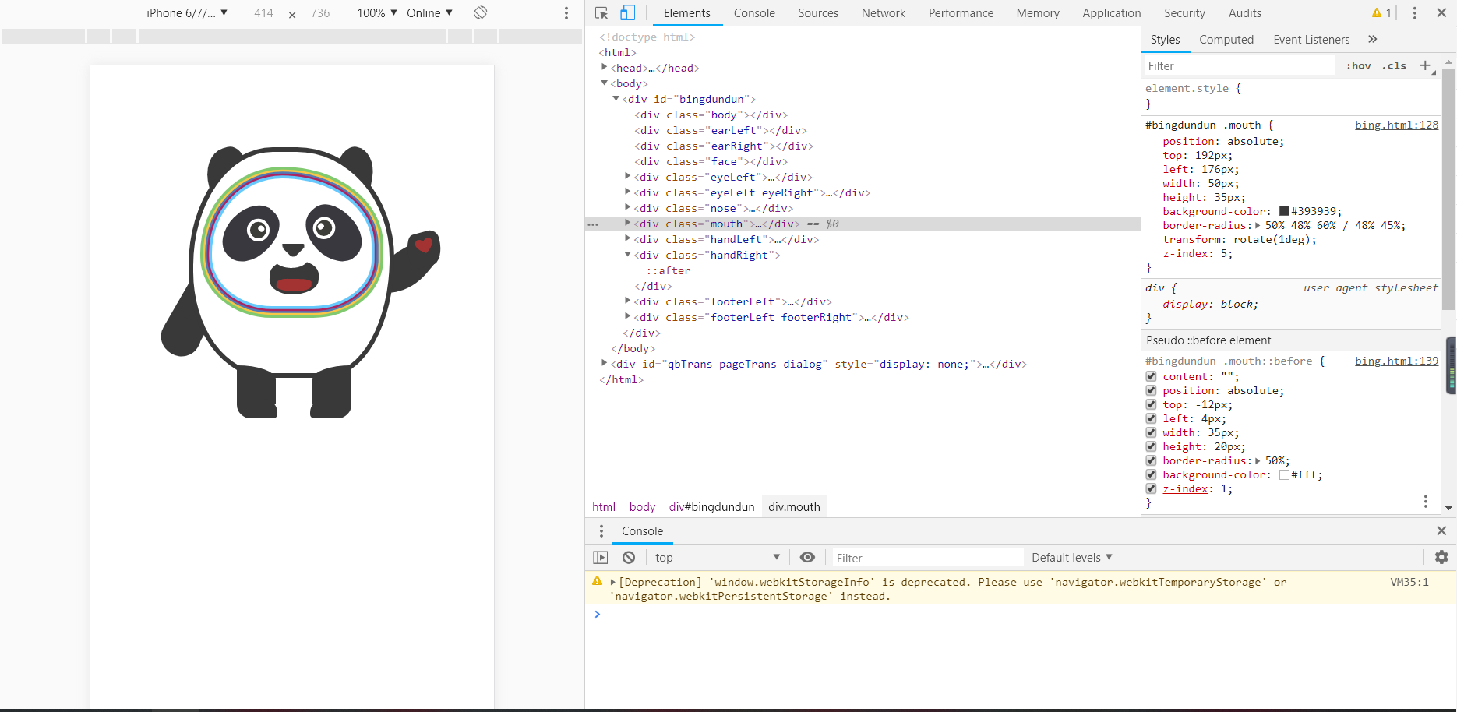Open the Default levels dropdown
Viewport: 1457px width, 712px height.
click(x=1072, y=558)
